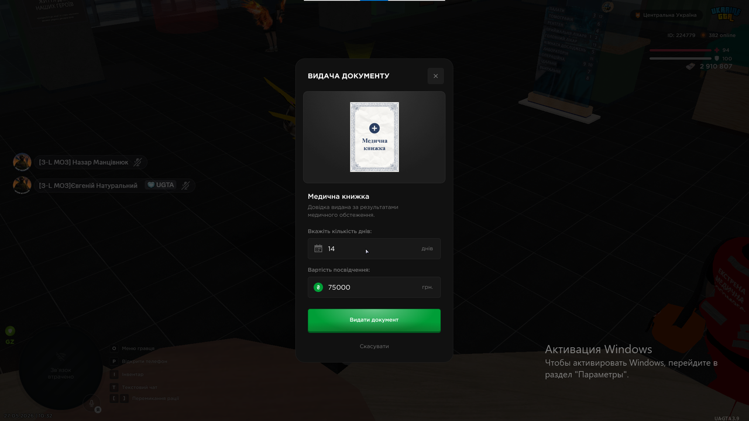Click the Зв'язок втрачено minimap circle
The height and width of the screenshot is (421, 749).
61,368
